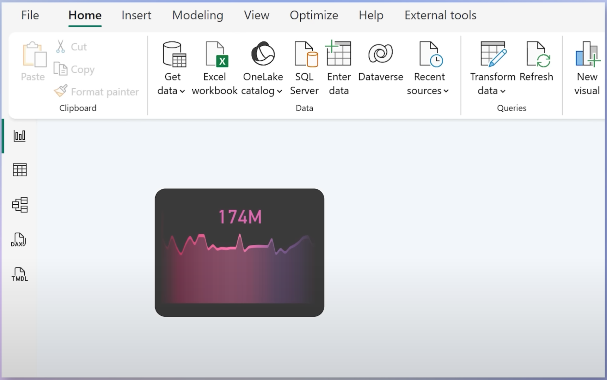Click the Copy icon

click(60, 69)
